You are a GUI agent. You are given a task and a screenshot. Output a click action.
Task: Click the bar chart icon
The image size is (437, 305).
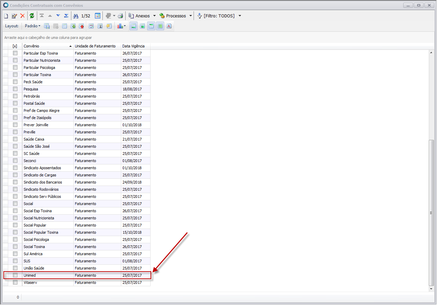(x=120, y=26)
